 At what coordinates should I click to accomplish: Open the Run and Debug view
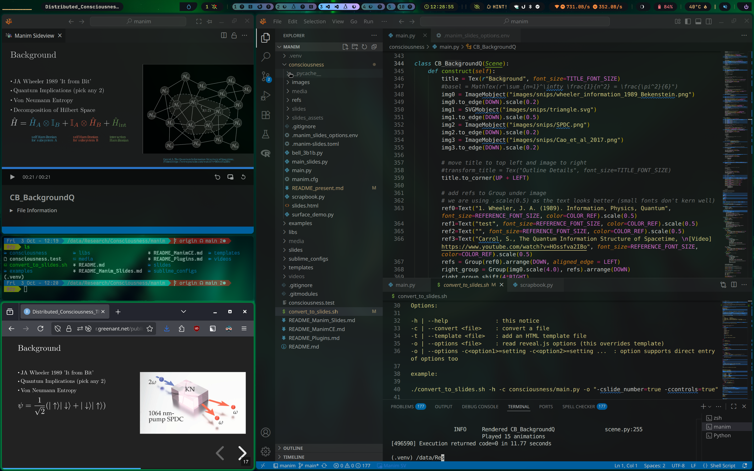tap(265, 96)
